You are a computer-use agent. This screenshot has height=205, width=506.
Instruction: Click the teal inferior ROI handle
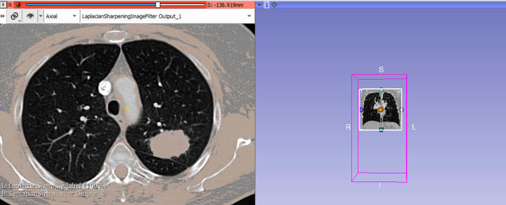point(381,130)
